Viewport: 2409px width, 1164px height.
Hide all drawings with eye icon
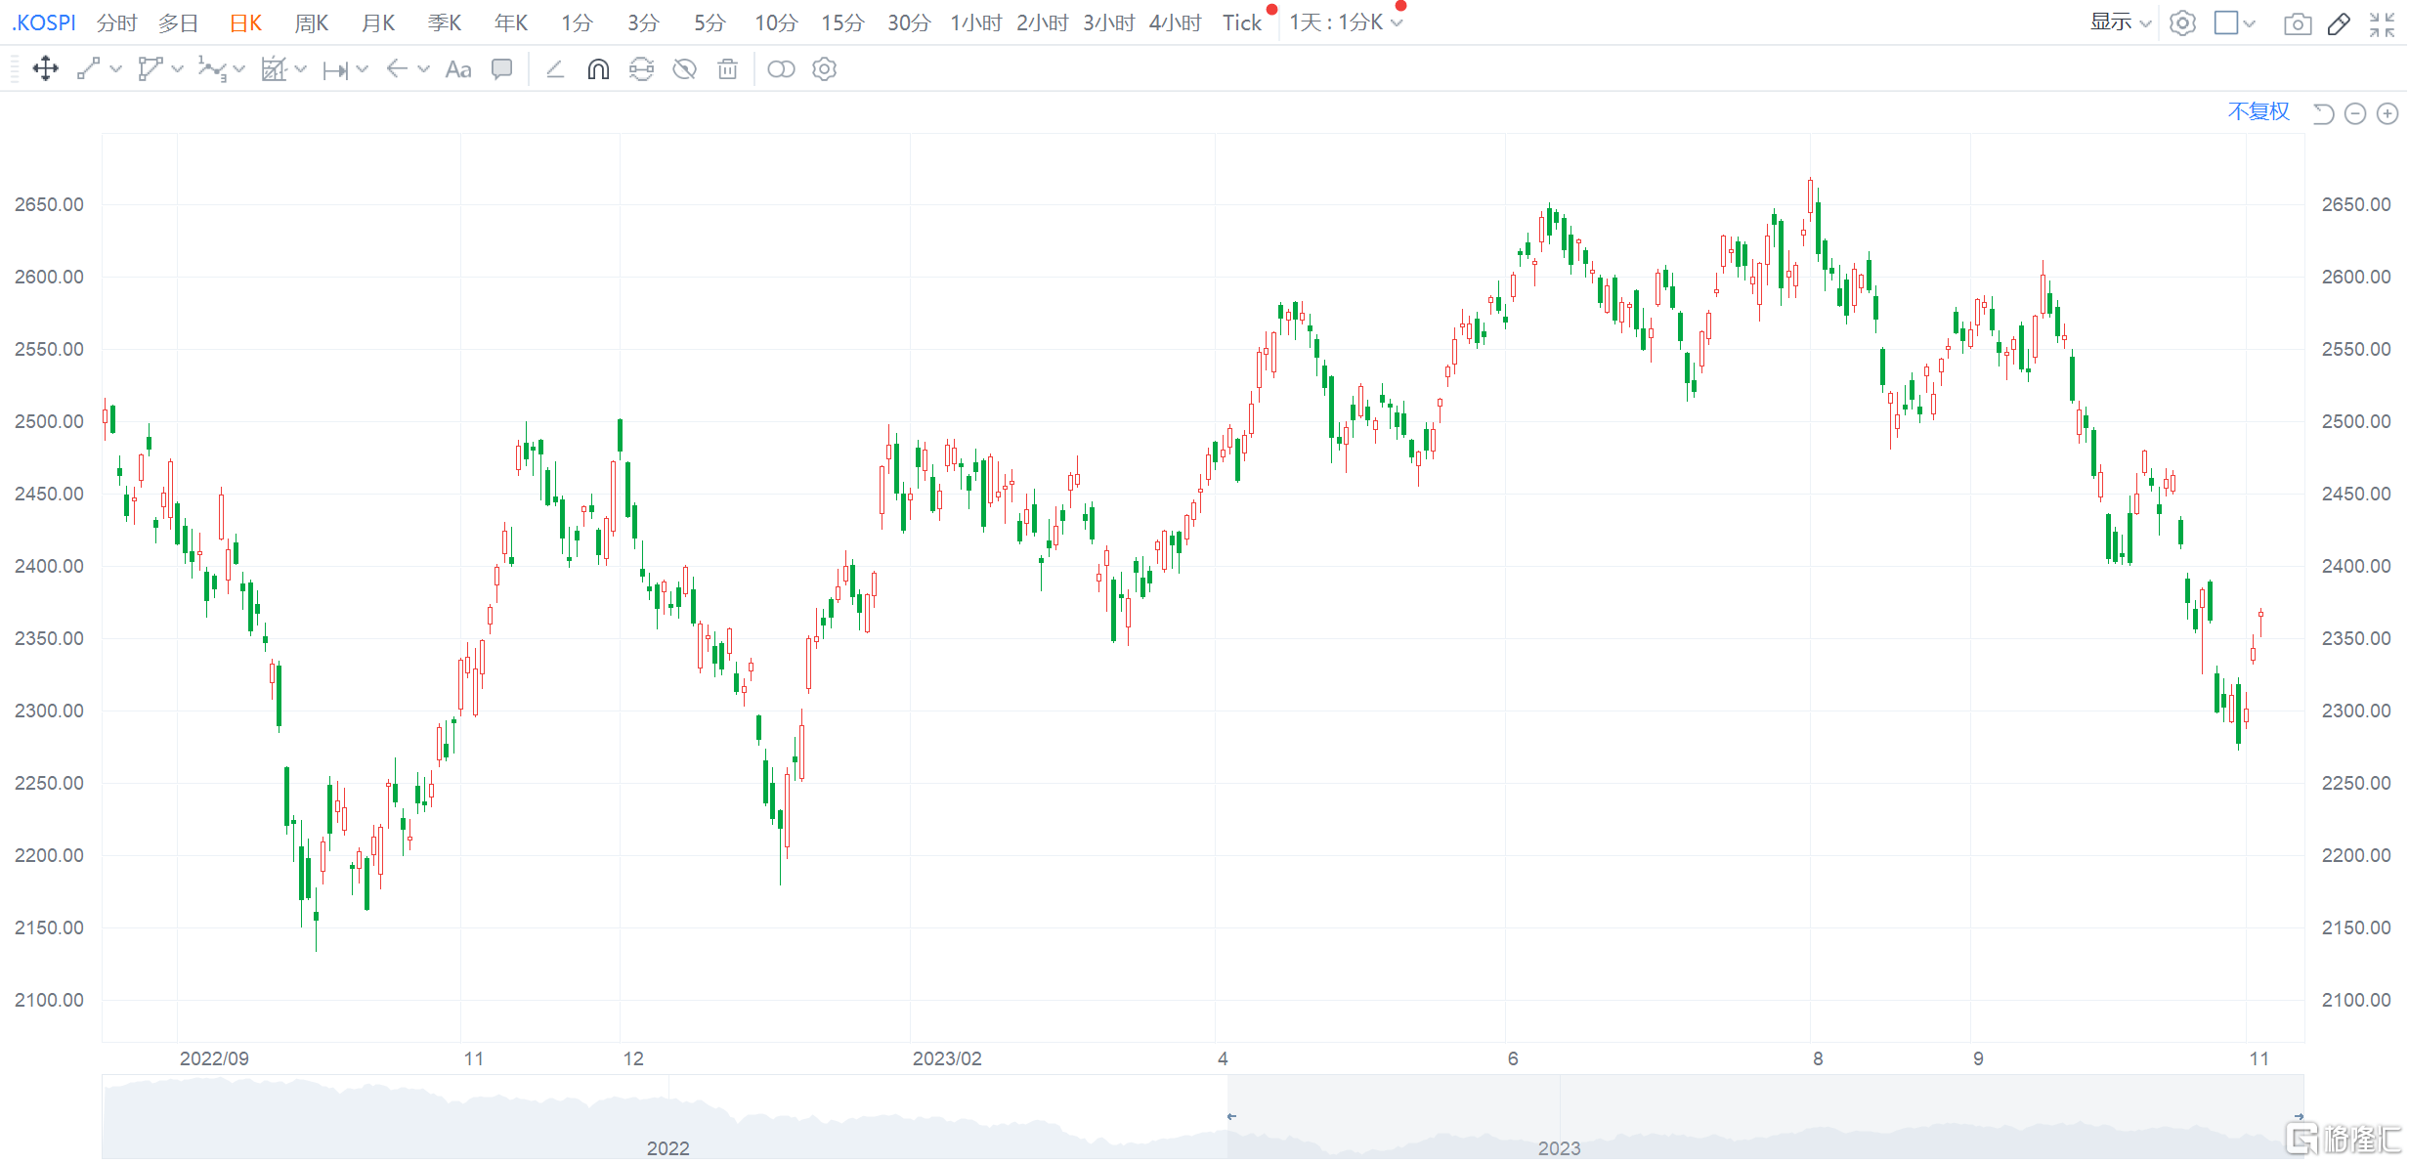[684, 68]
